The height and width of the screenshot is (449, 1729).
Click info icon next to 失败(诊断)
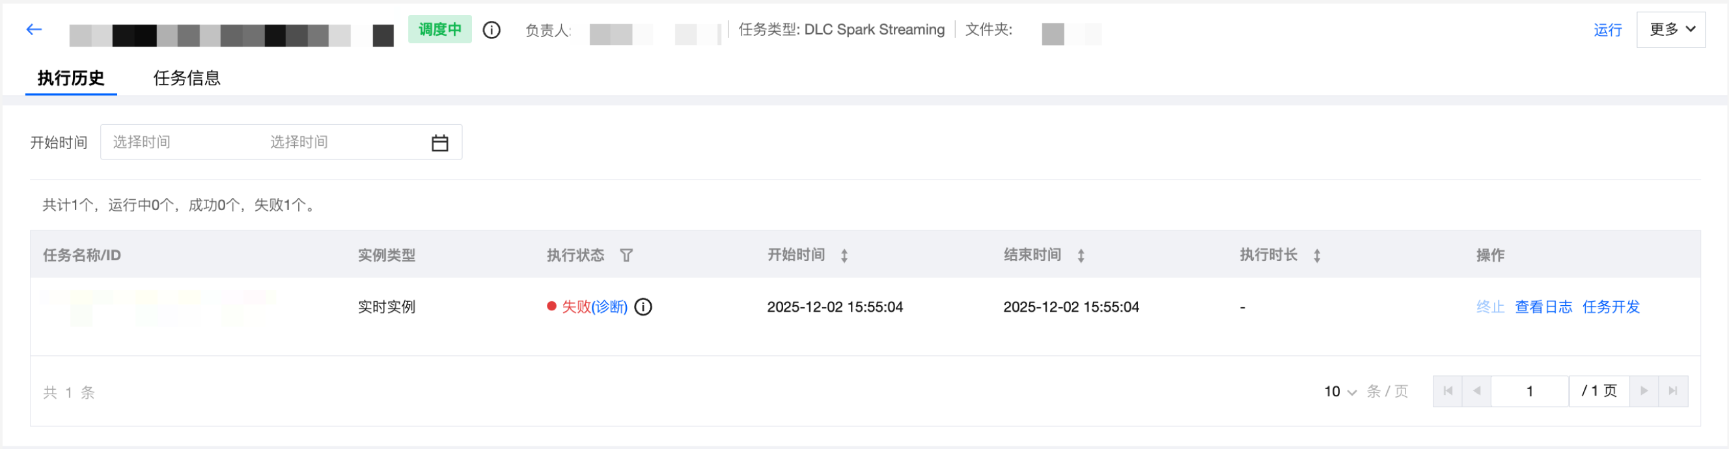coord(643,307)
